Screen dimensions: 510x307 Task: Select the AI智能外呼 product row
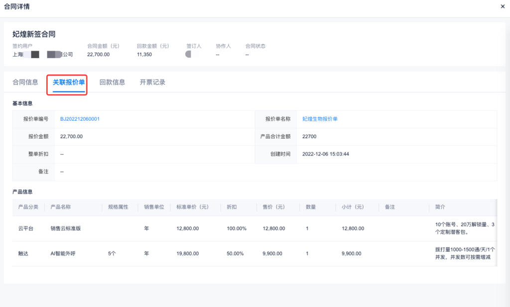(x=63, y=253)
